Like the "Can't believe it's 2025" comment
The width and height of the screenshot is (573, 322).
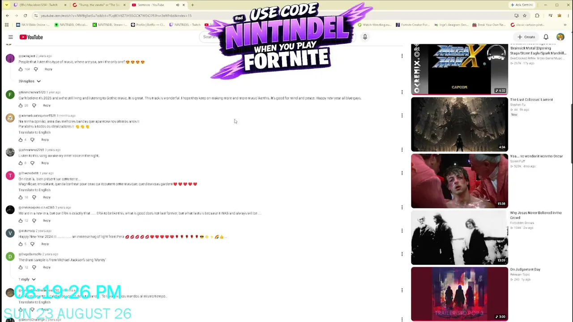tap(21, 106)
